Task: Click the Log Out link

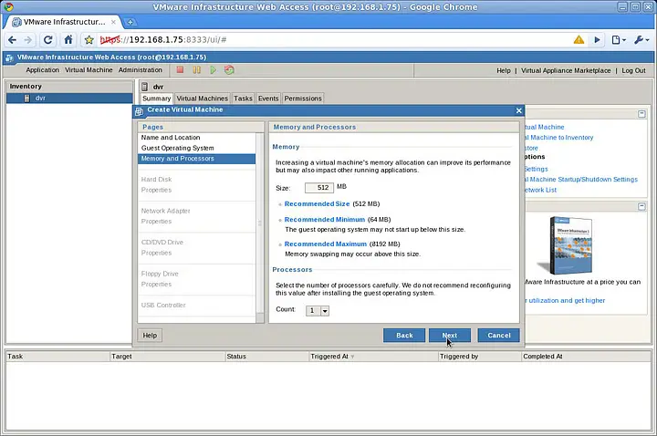Action: [x=633, y=70]
